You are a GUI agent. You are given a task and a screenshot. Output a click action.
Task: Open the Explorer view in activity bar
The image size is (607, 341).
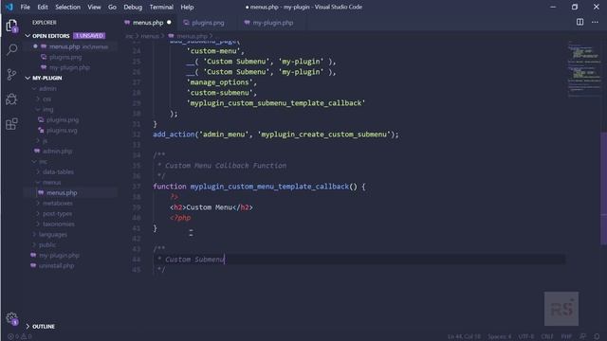point(11,26)
